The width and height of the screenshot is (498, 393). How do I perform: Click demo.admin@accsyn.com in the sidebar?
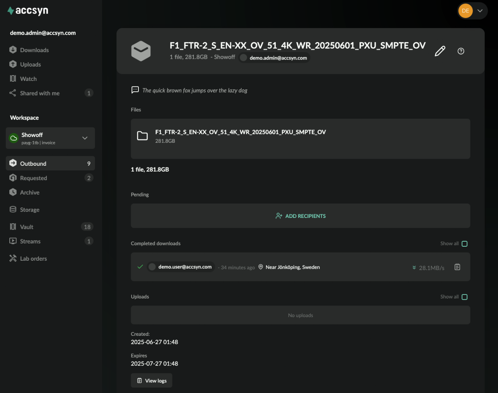coord(43,33)
